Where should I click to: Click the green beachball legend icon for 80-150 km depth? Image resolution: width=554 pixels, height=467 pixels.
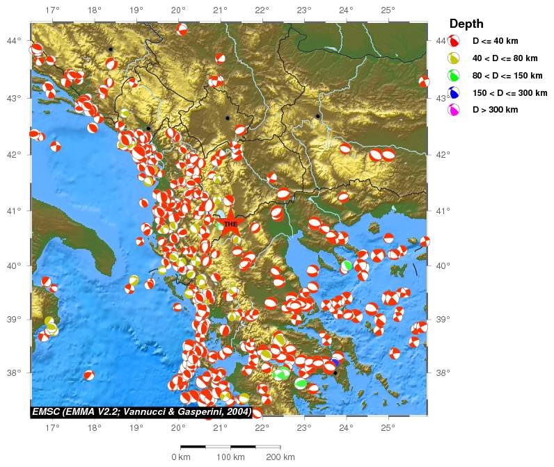[453, 76]
